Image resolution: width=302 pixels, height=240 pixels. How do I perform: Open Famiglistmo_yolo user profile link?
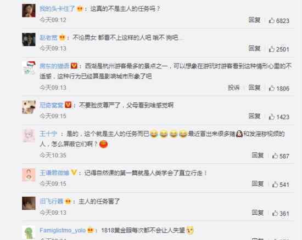(x=63, y=230)
